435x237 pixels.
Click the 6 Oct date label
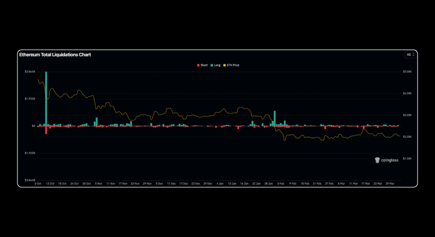(x=38, y=184)
